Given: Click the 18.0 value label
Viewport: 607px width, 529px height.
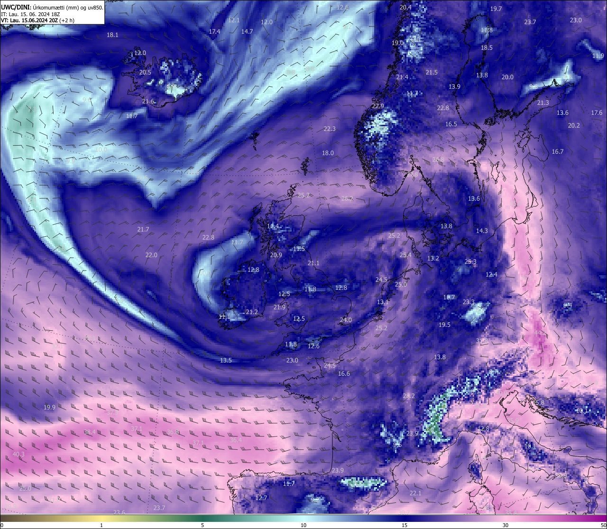Looking at the screenshot, I should click(x=328, y=153).
